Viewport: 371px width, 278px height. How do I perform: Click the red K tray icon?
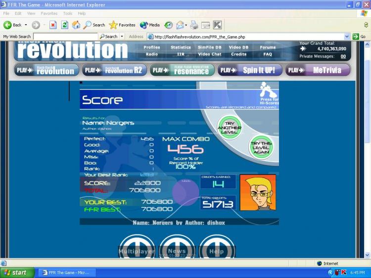[x=344, y=273]
